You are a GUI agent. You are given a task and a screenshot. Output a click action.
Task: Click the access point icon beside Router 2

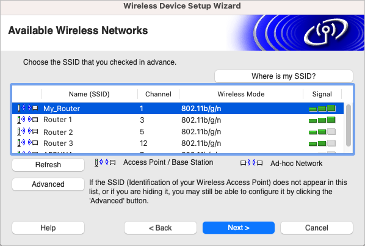tap(27, 131)
